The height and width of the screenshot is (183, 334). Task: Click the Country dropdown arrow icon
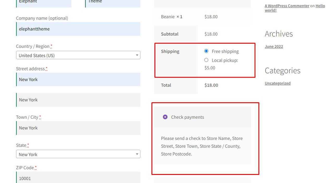tap(137, 55)
